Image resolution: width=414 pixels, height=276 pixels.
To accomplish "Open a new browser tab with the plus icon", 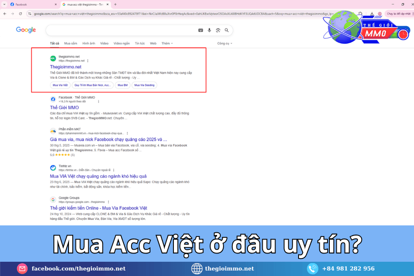I will [x=115, y=4].
